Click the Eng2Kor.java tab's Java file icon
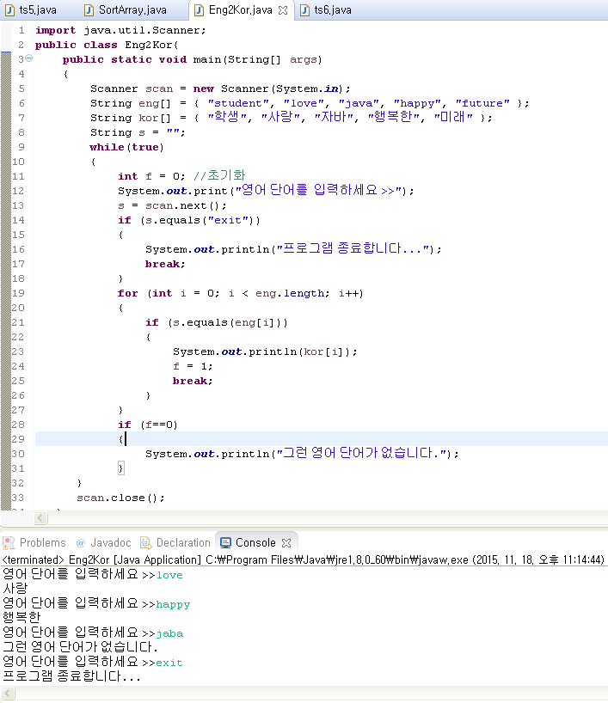Viewport: 608px width, 703px height. [x=199, y=9]
